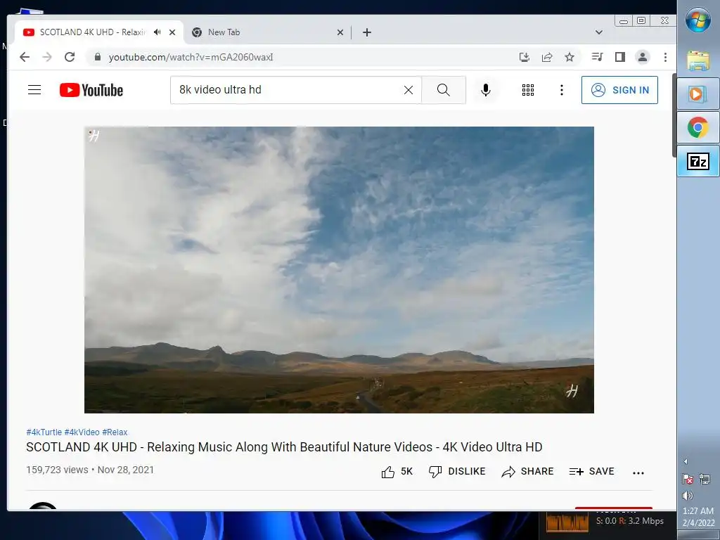Click the browser forward arrow

[x=47, y=57]
